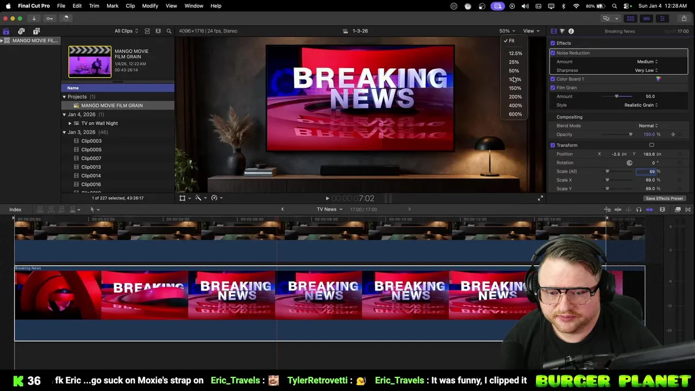Screen dimensions: 695x391
Task: Open the Modify menu
Action: point(150,6)
